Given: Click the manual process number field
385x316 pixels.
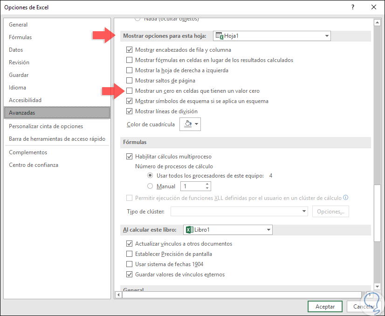Looking at the screenshot, I should click(193, 186).
